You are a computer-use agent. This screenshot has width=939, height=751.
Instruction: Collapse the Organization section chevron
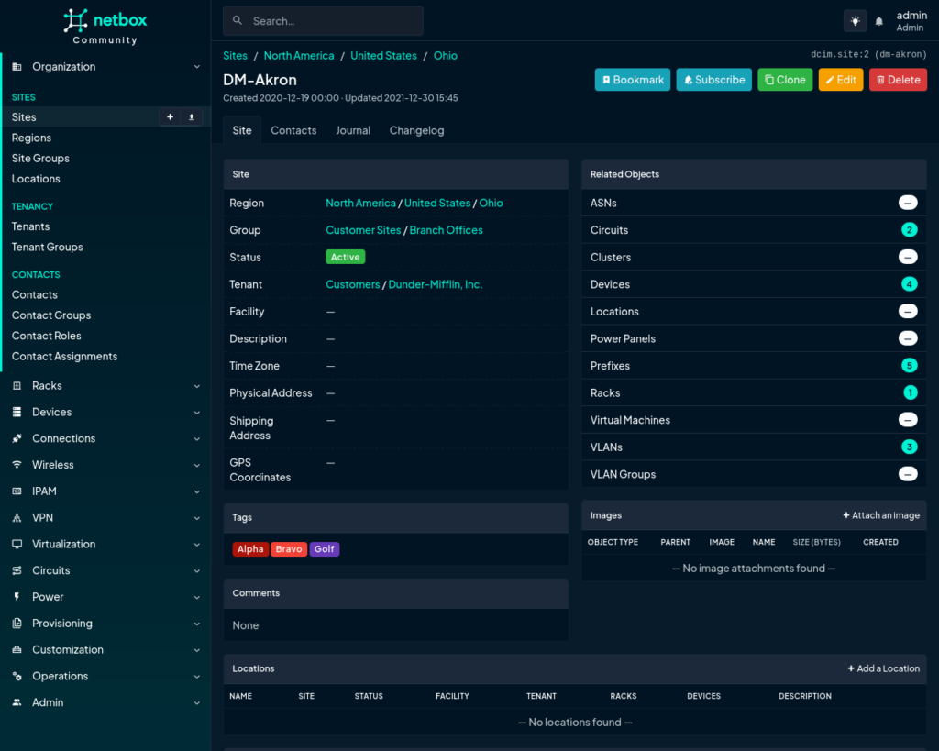197,66
